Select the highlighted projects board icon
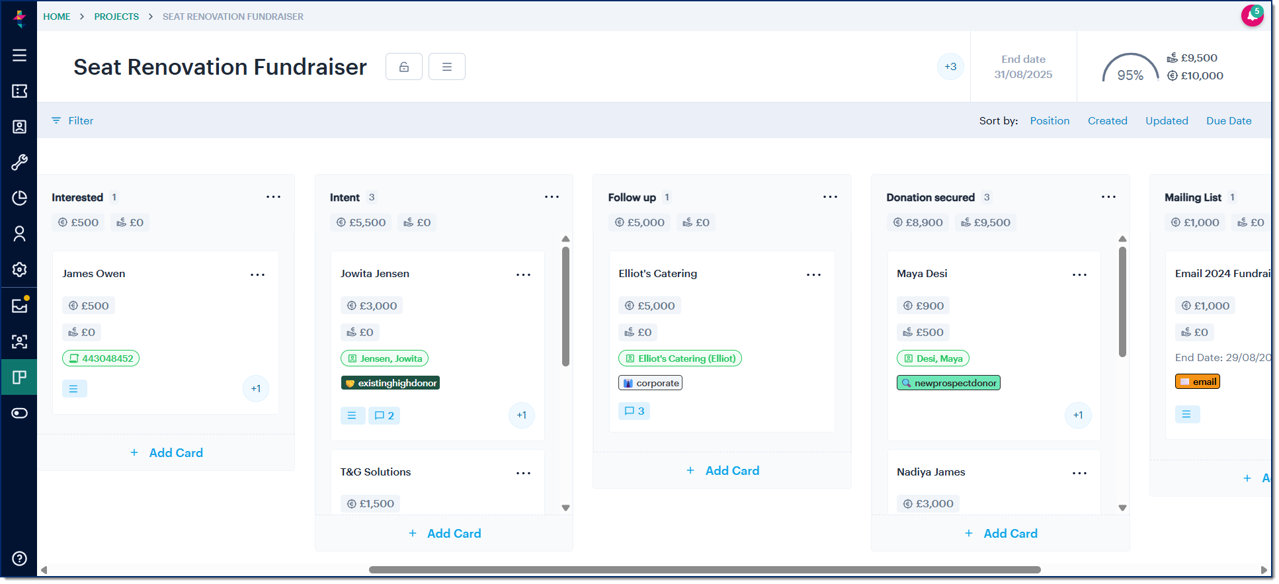Image resolution: width=1279 pixels, height=584 pixels. pos(19,377)
